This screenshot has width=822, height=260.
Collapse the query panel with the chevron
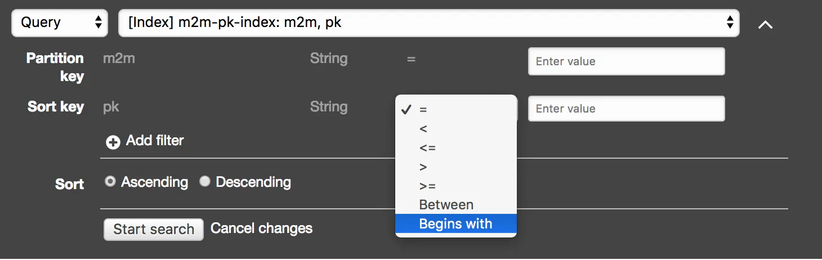tap(765, 25)
